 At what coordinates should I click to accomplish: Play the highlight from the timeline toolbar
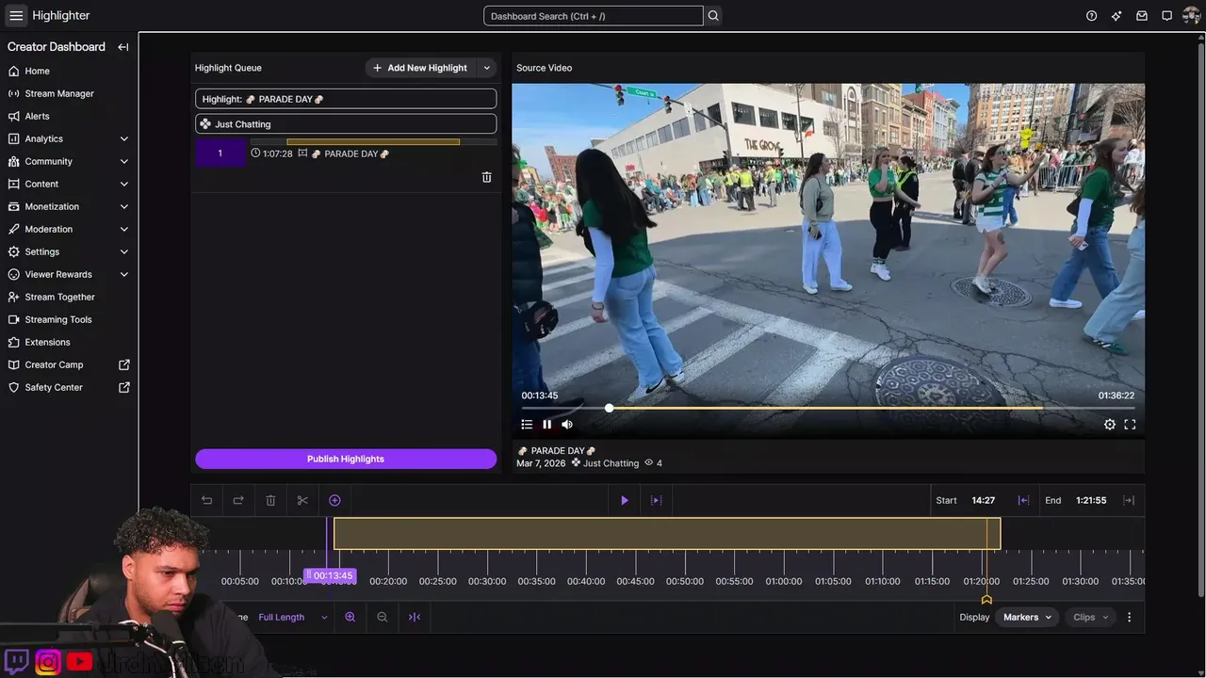[x=625, y=500]
